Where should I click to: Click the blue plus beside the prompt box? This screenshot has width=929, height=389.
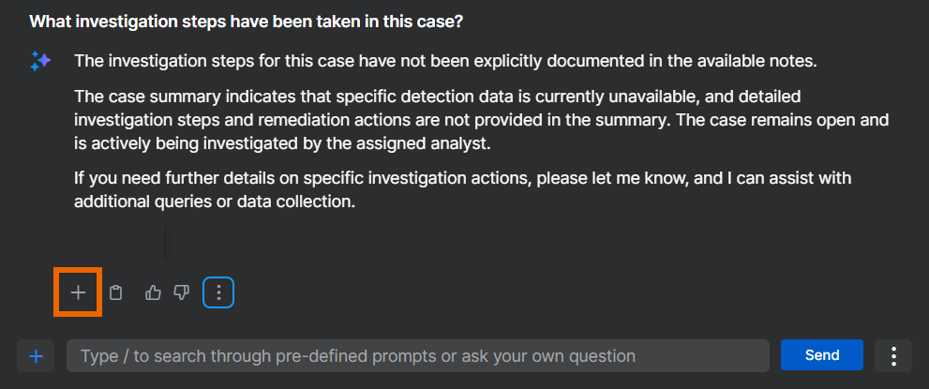[x=37, y=356]
